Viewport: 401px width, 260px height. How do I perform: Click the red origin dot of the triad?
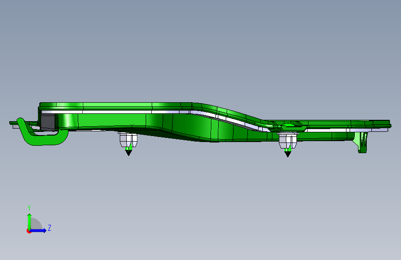[28, 231]
